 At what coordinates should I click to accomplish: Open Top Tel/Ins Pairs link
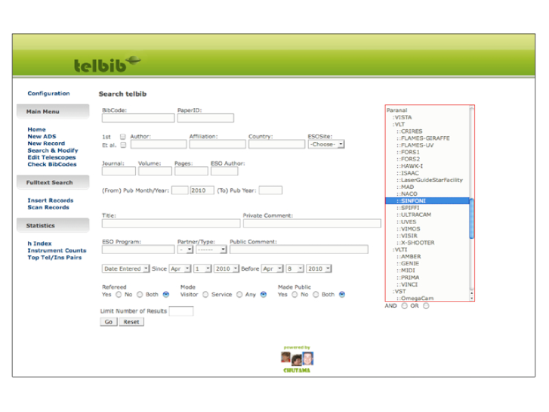click(54, 257)
